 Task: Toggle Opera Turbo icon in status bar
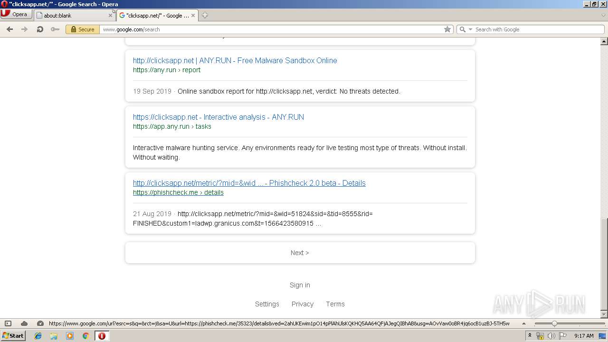click(40, 323)
